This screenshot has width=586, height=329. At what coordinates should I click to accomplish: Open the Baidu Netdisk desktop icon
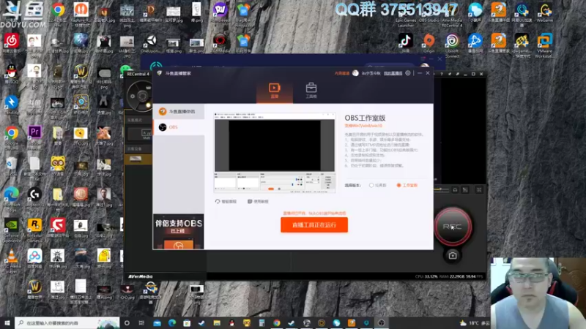click(x=34, y=259)
